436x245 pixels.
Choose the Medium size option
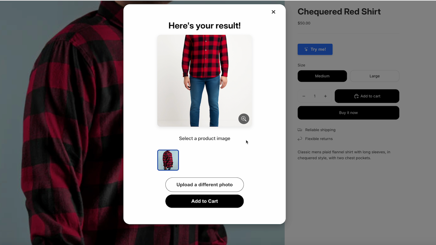click(322, 76)
